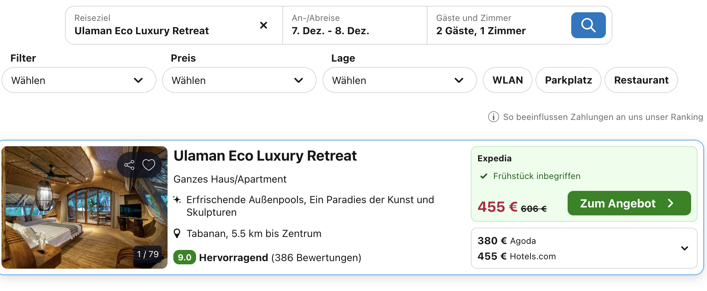Image resolution: width=707 pixels, height=291 pixels.
Task: Click the sparkle highlights icon
Action: 177,200
